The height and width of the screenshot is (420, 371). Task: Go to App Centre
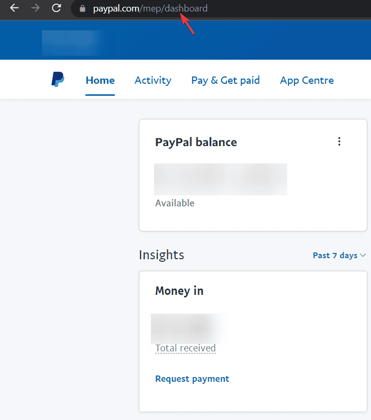pos(307,80)
